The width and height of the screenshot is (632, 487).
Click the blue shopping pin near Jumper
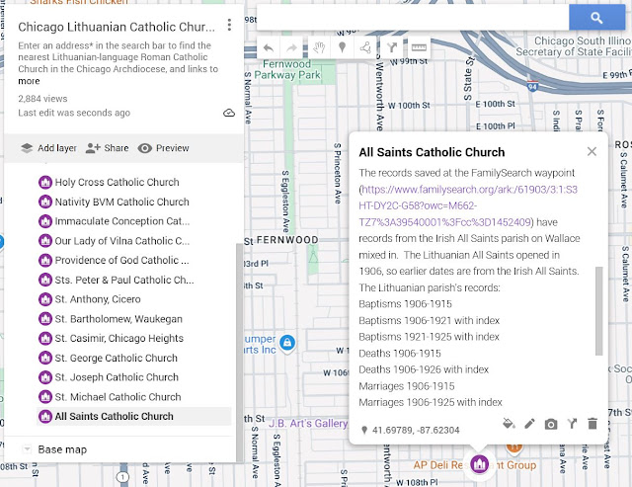coord(287,344)
